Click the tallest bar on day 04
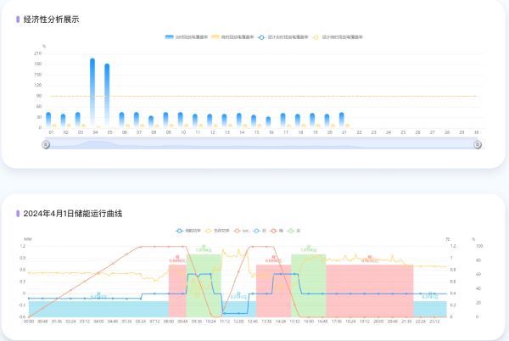This screenshot has height=341, width=509. click(92, 93)
